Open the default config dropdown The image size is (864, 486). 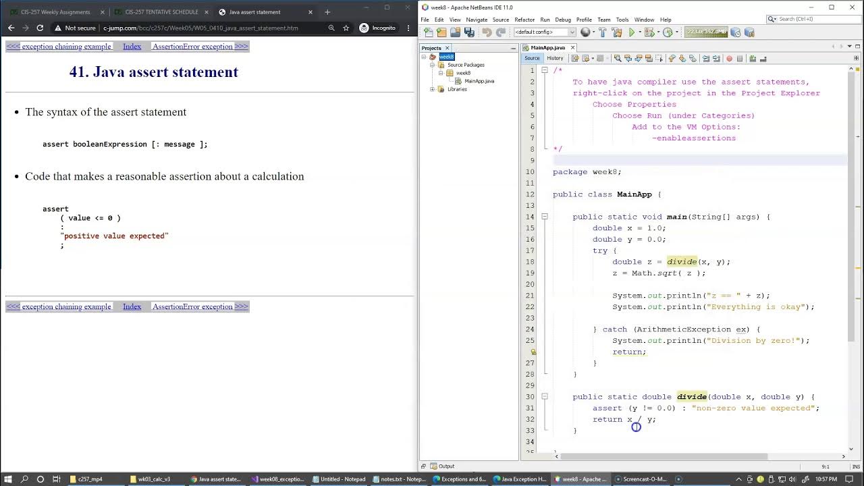(x=544, y=32)
